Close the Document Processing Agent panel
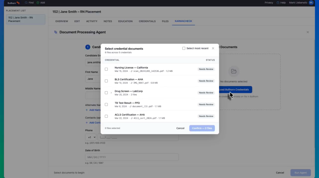 308,32
